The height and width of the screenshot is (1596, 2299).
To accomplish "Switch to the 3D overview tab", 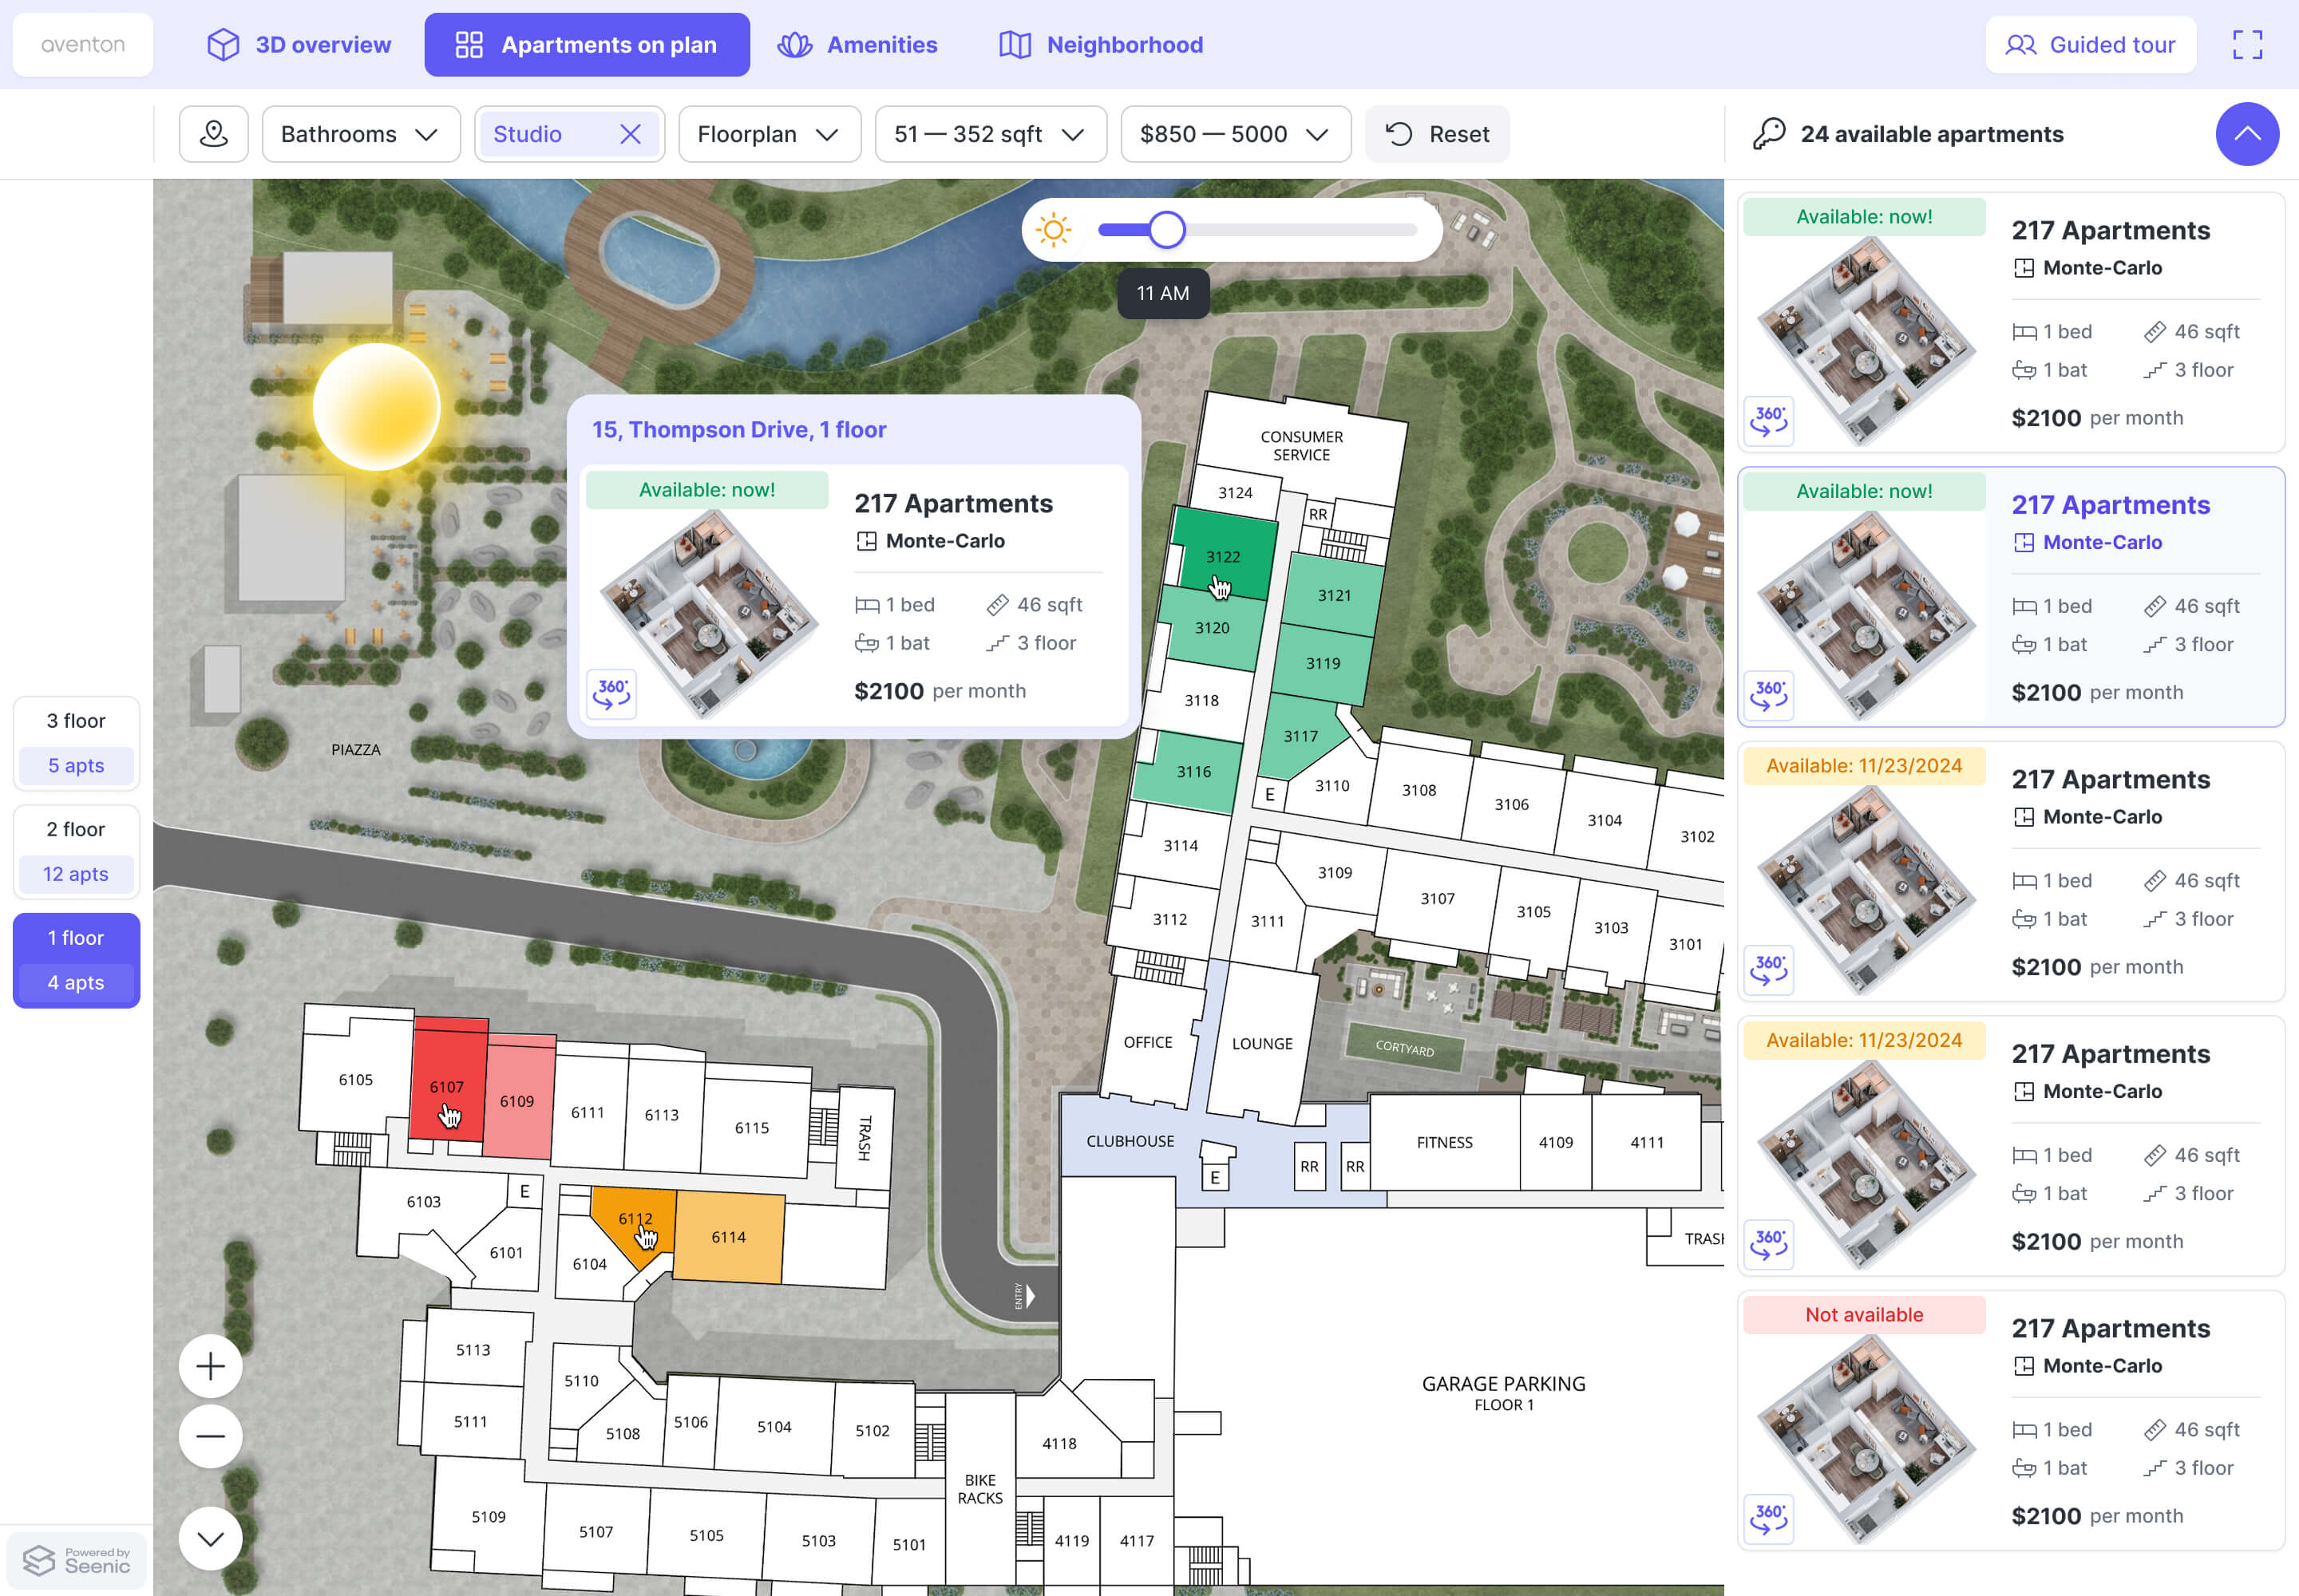I will 299,45.
